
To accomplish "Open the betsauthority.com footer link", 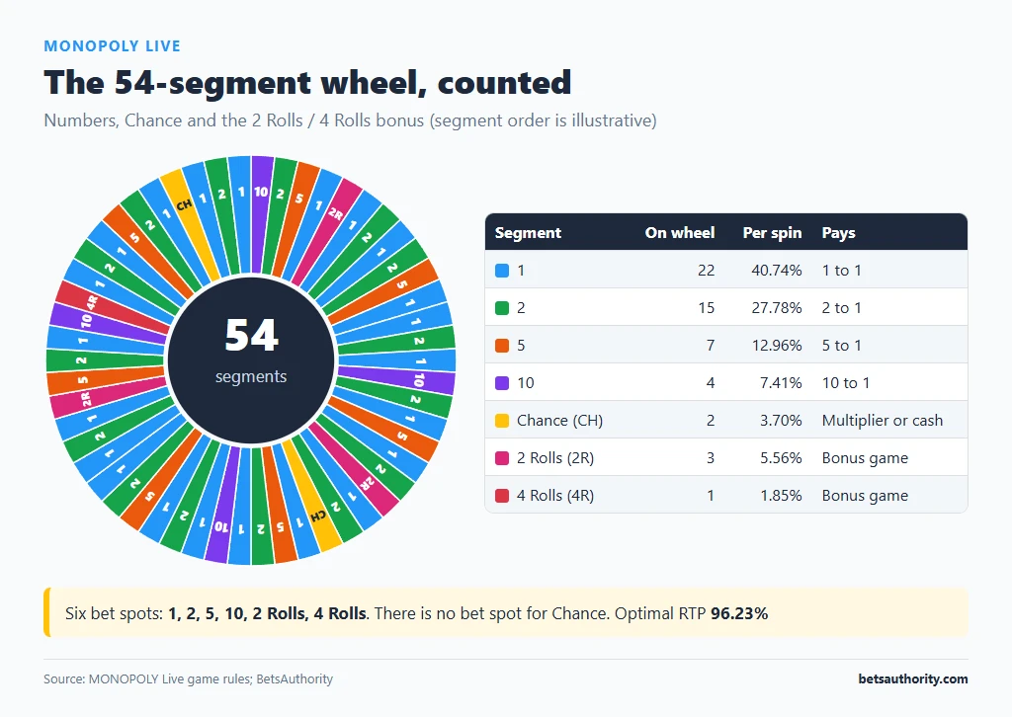I will pyautogui.click(x=912, y=678).
